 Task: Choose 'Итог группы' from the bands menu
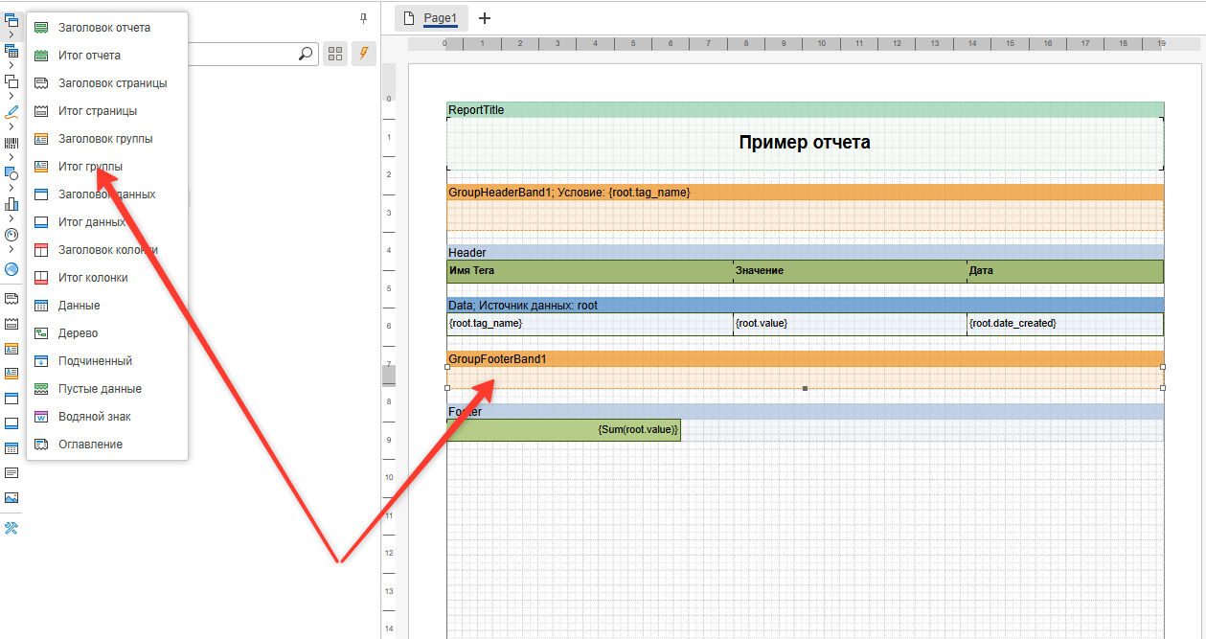(x=90, y=167)
